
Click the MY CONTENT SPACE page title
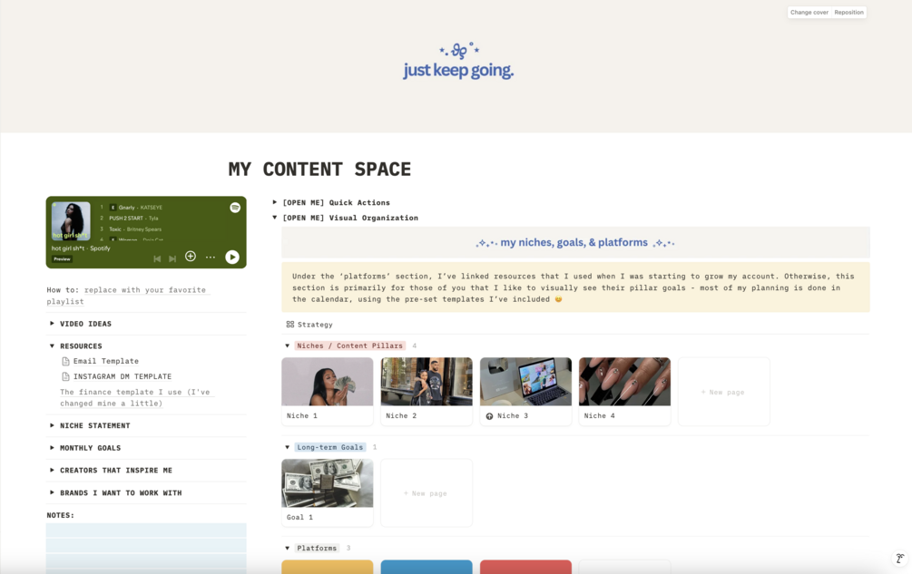[319, 169]
